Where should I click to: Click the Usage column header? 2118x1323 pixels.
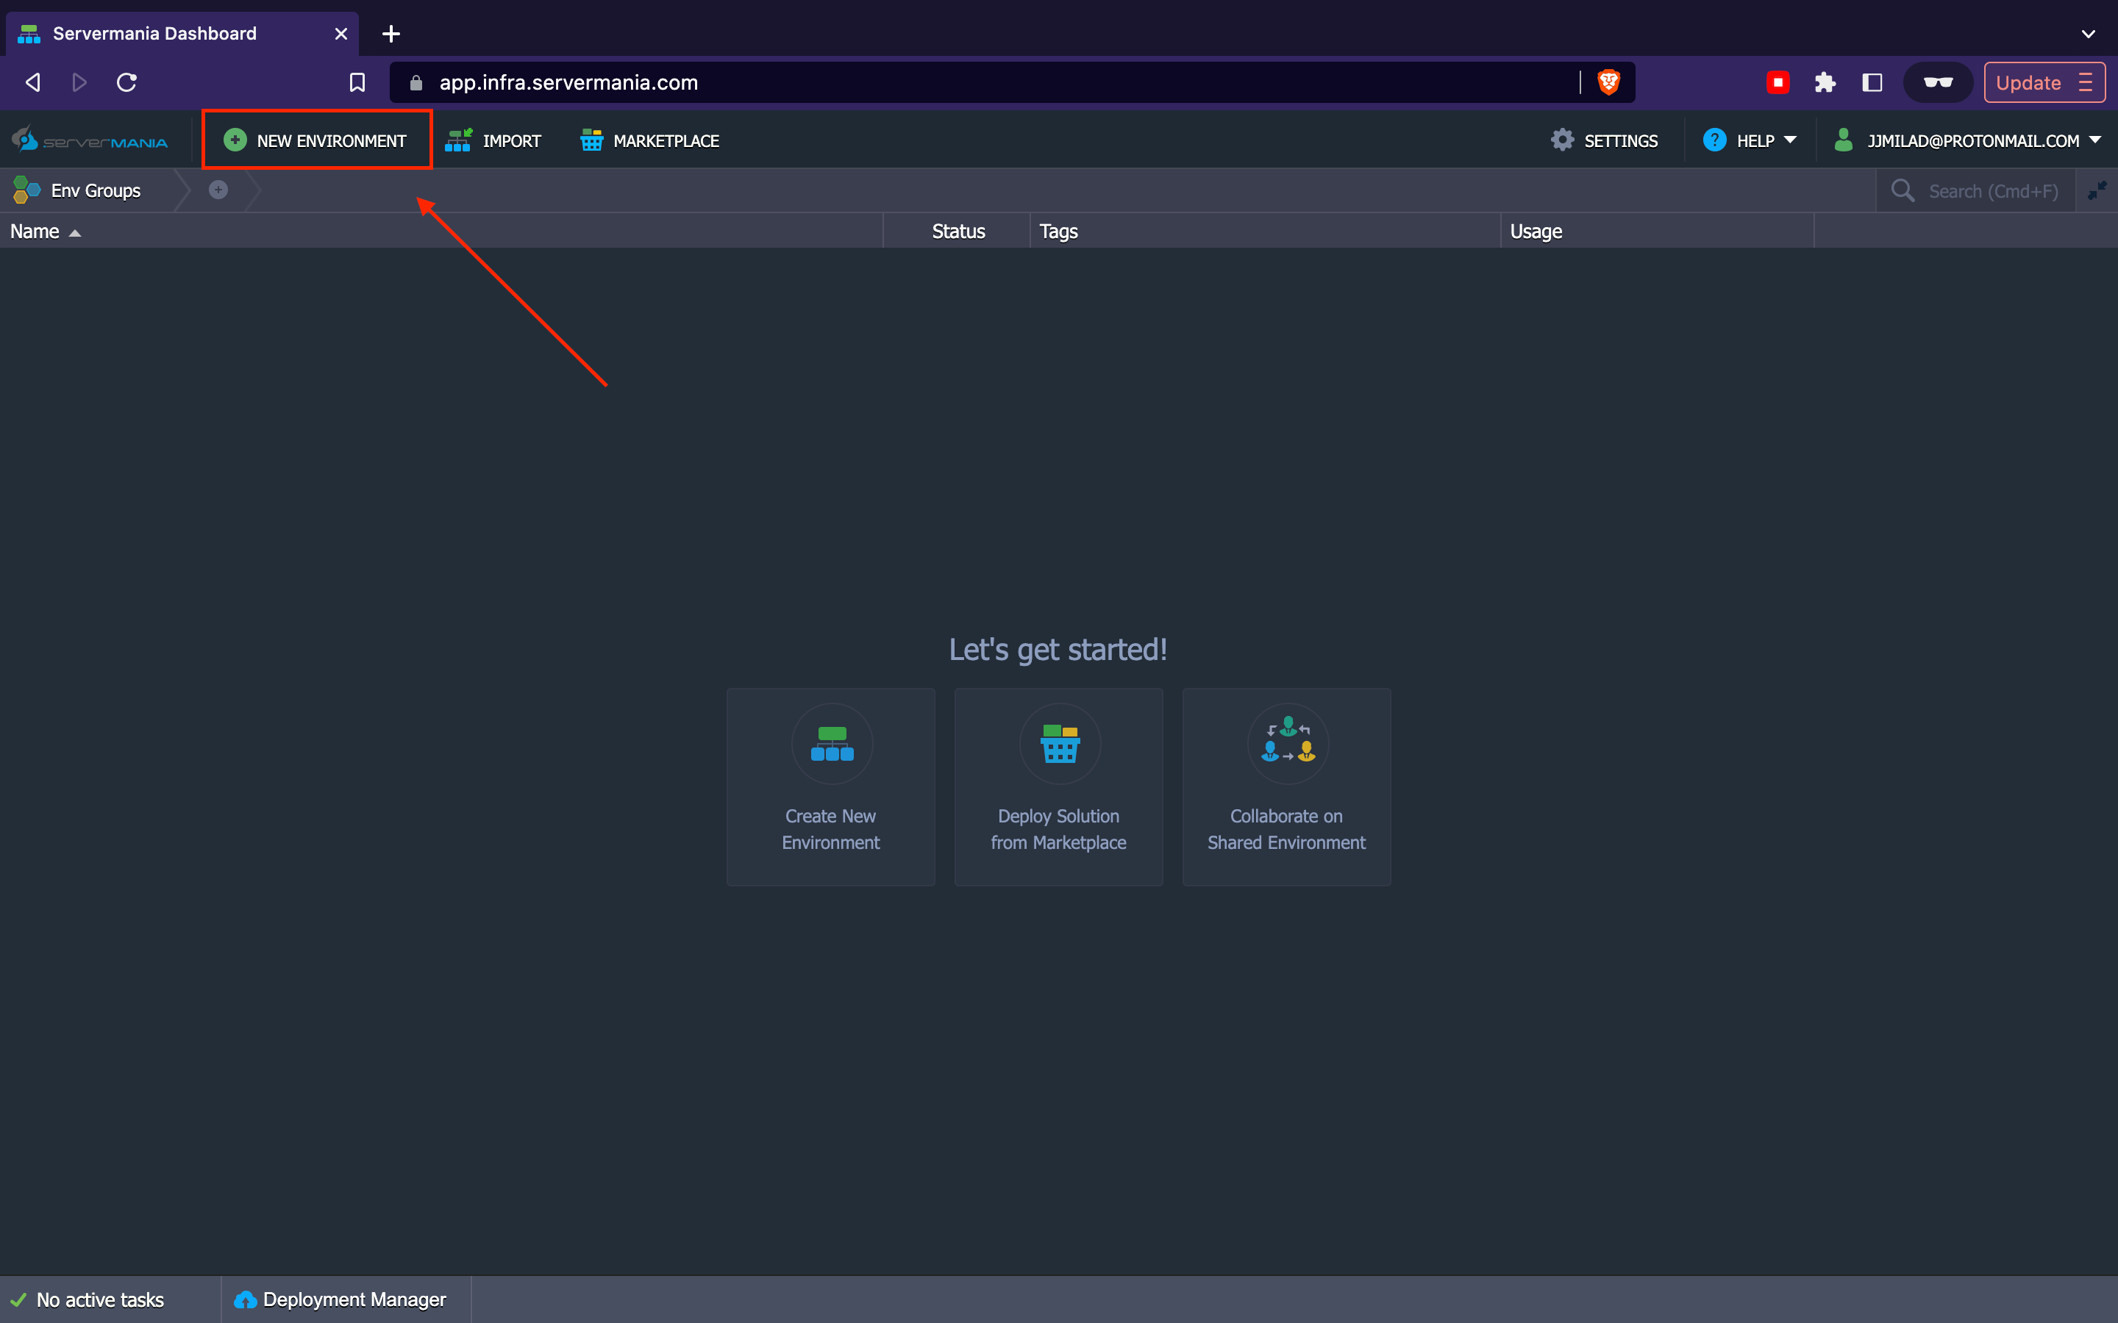click(1657, 231)
